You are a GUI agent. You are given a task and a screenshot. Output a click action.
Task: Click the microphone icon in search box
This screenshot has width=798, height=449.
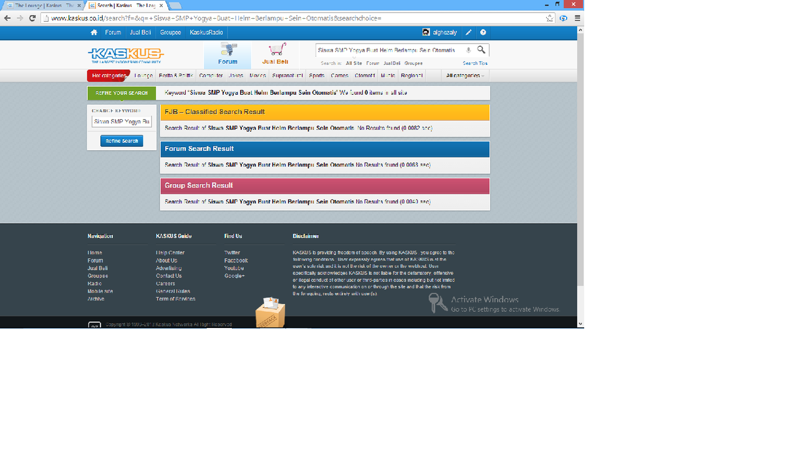[468, 50]
